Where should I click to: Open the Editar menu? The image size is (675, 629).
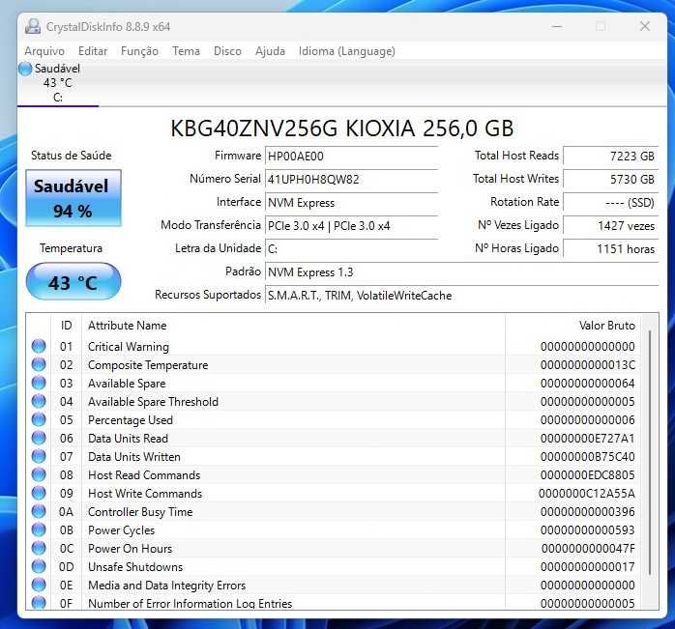[93, 51]
